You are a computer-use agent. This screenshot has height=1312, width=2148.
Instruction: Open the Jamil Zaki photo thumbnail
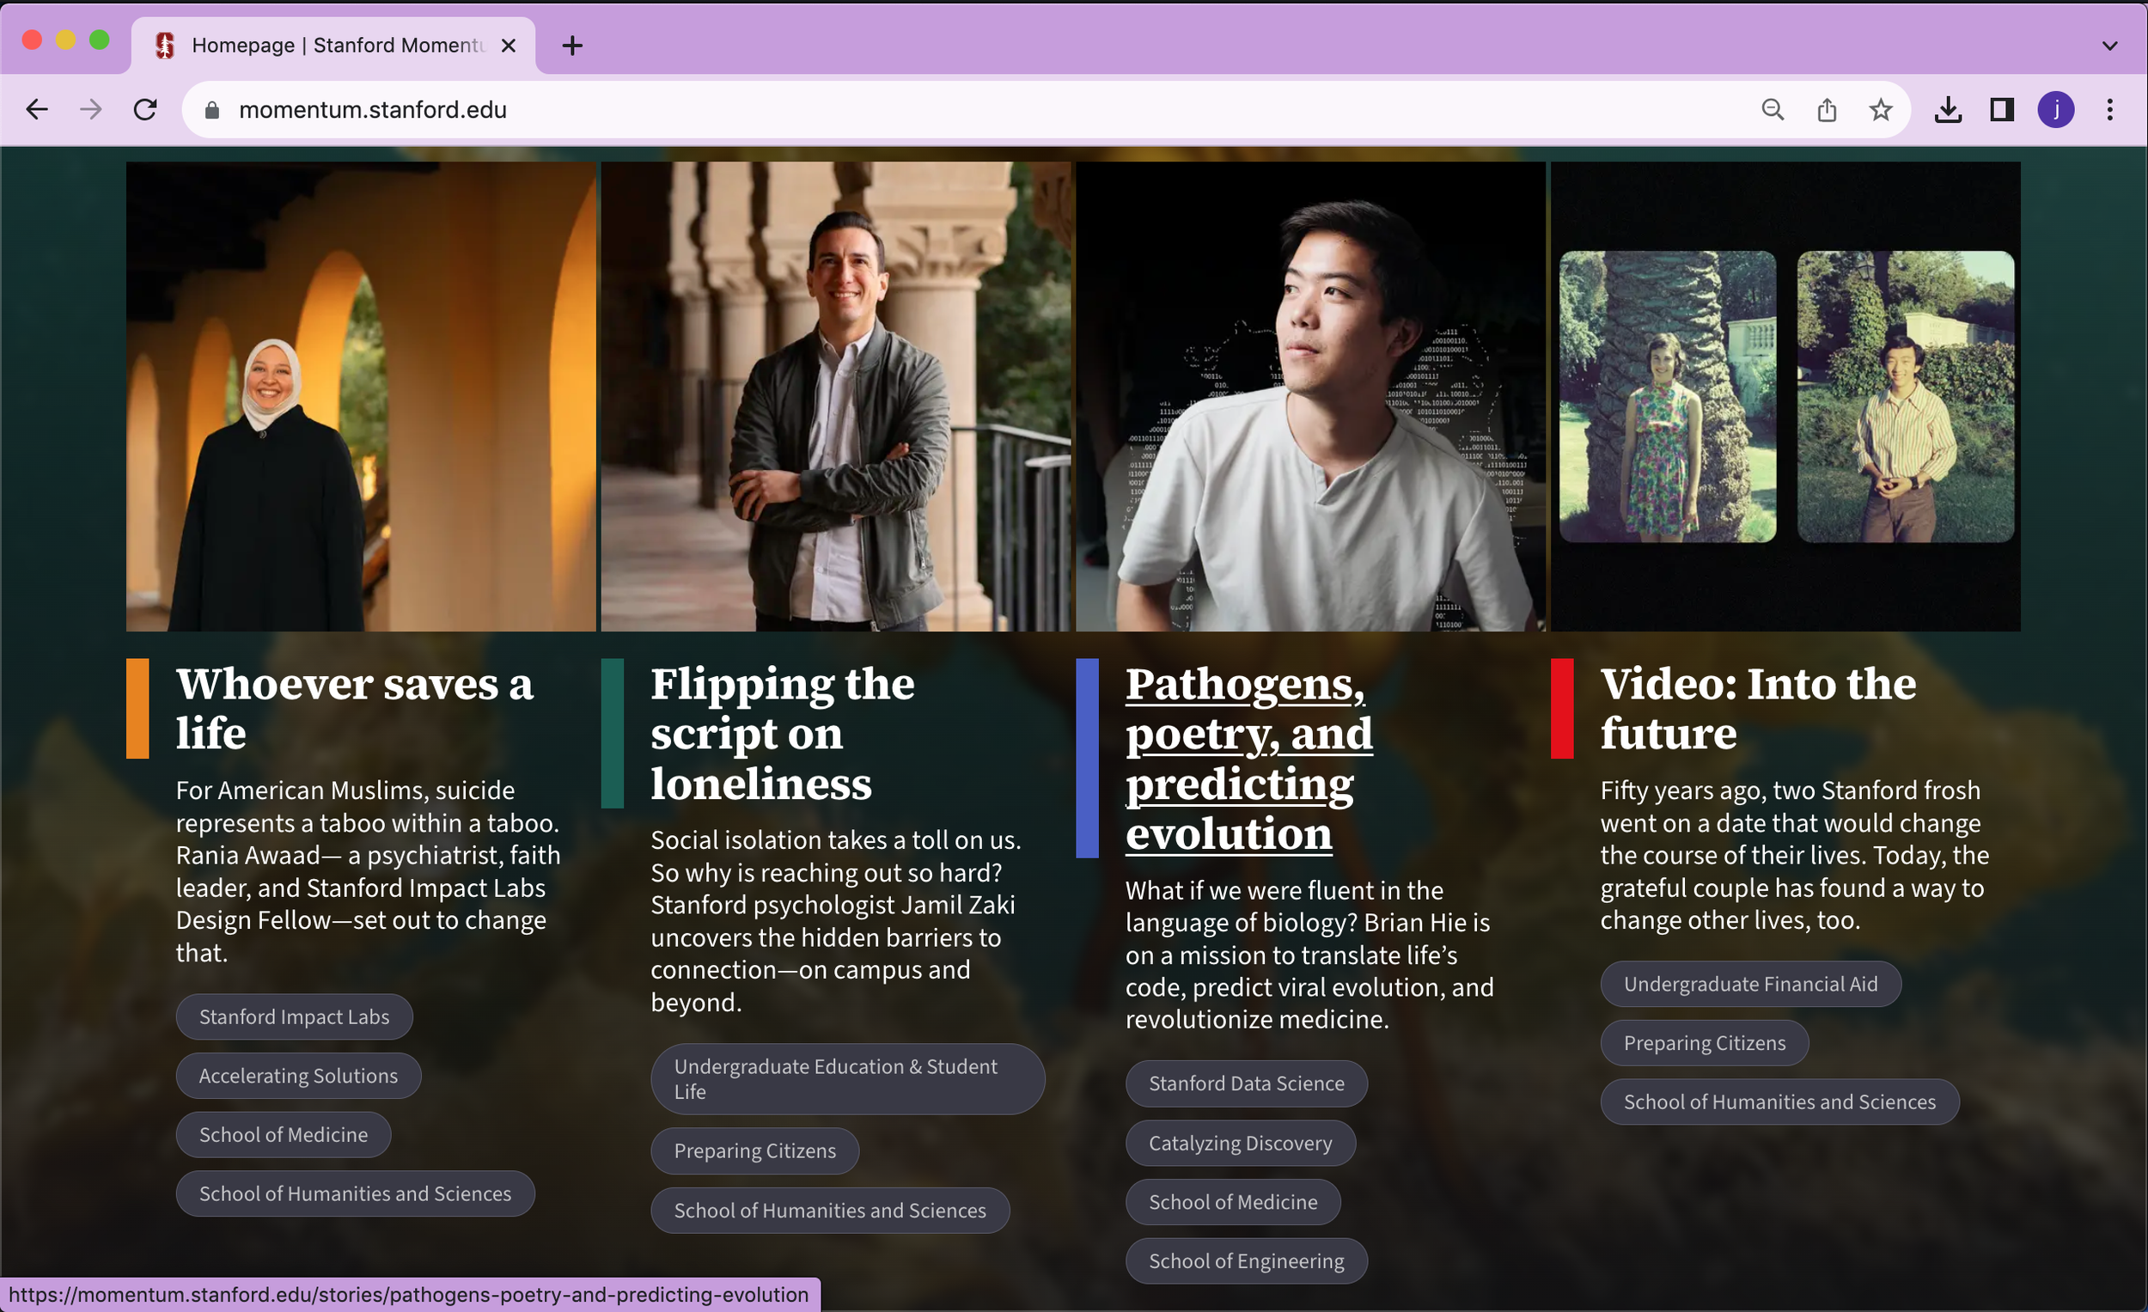click(x=835, y=396)
